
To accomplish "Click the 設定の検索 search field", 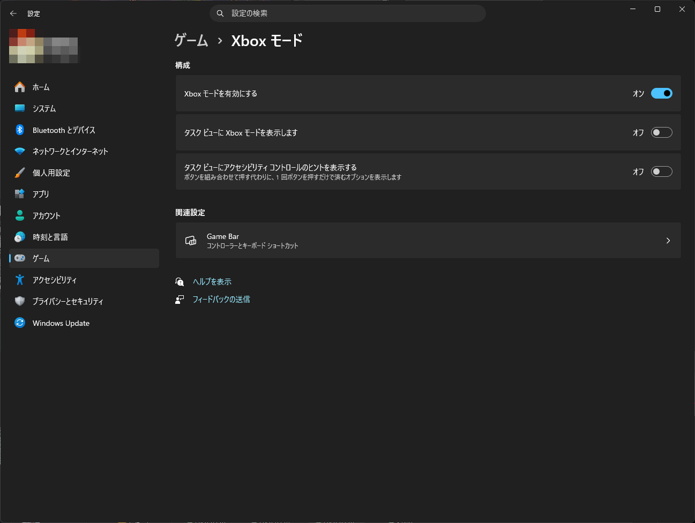I will (348, 13).
